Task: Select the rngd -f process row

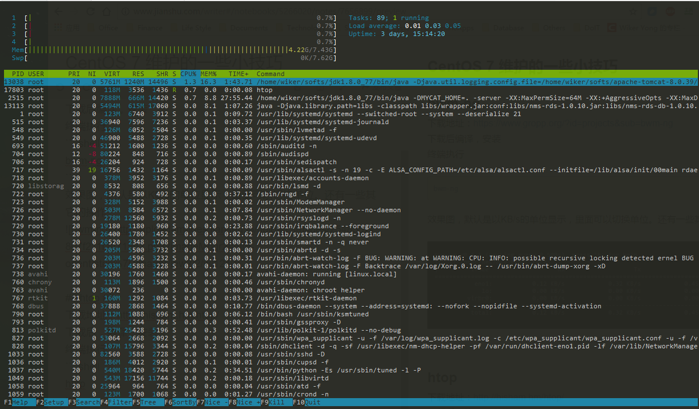Action: (x=349, y=194)
